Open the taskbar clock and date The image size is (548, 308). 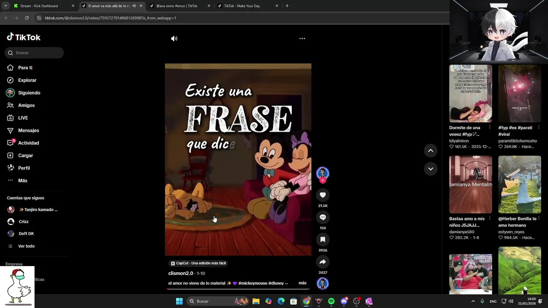pyautogui.click(x=527, y=301)
